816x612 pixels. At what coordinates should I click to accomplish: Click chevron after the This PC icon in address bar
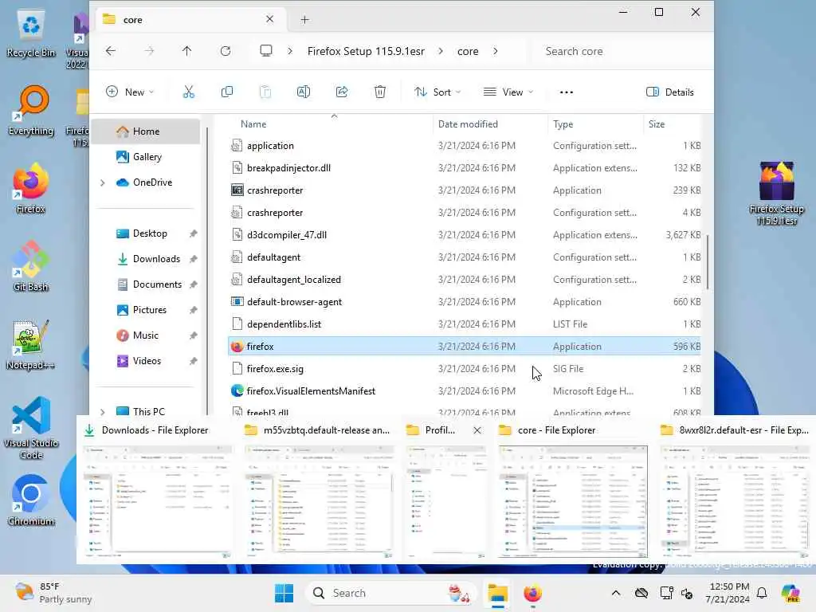(290, 51)
